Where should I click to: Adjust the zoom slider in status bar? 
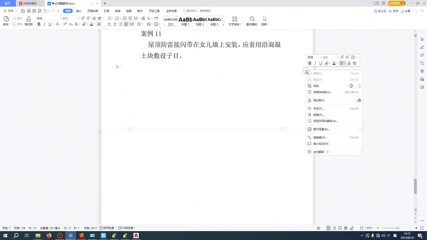point(398,228)
